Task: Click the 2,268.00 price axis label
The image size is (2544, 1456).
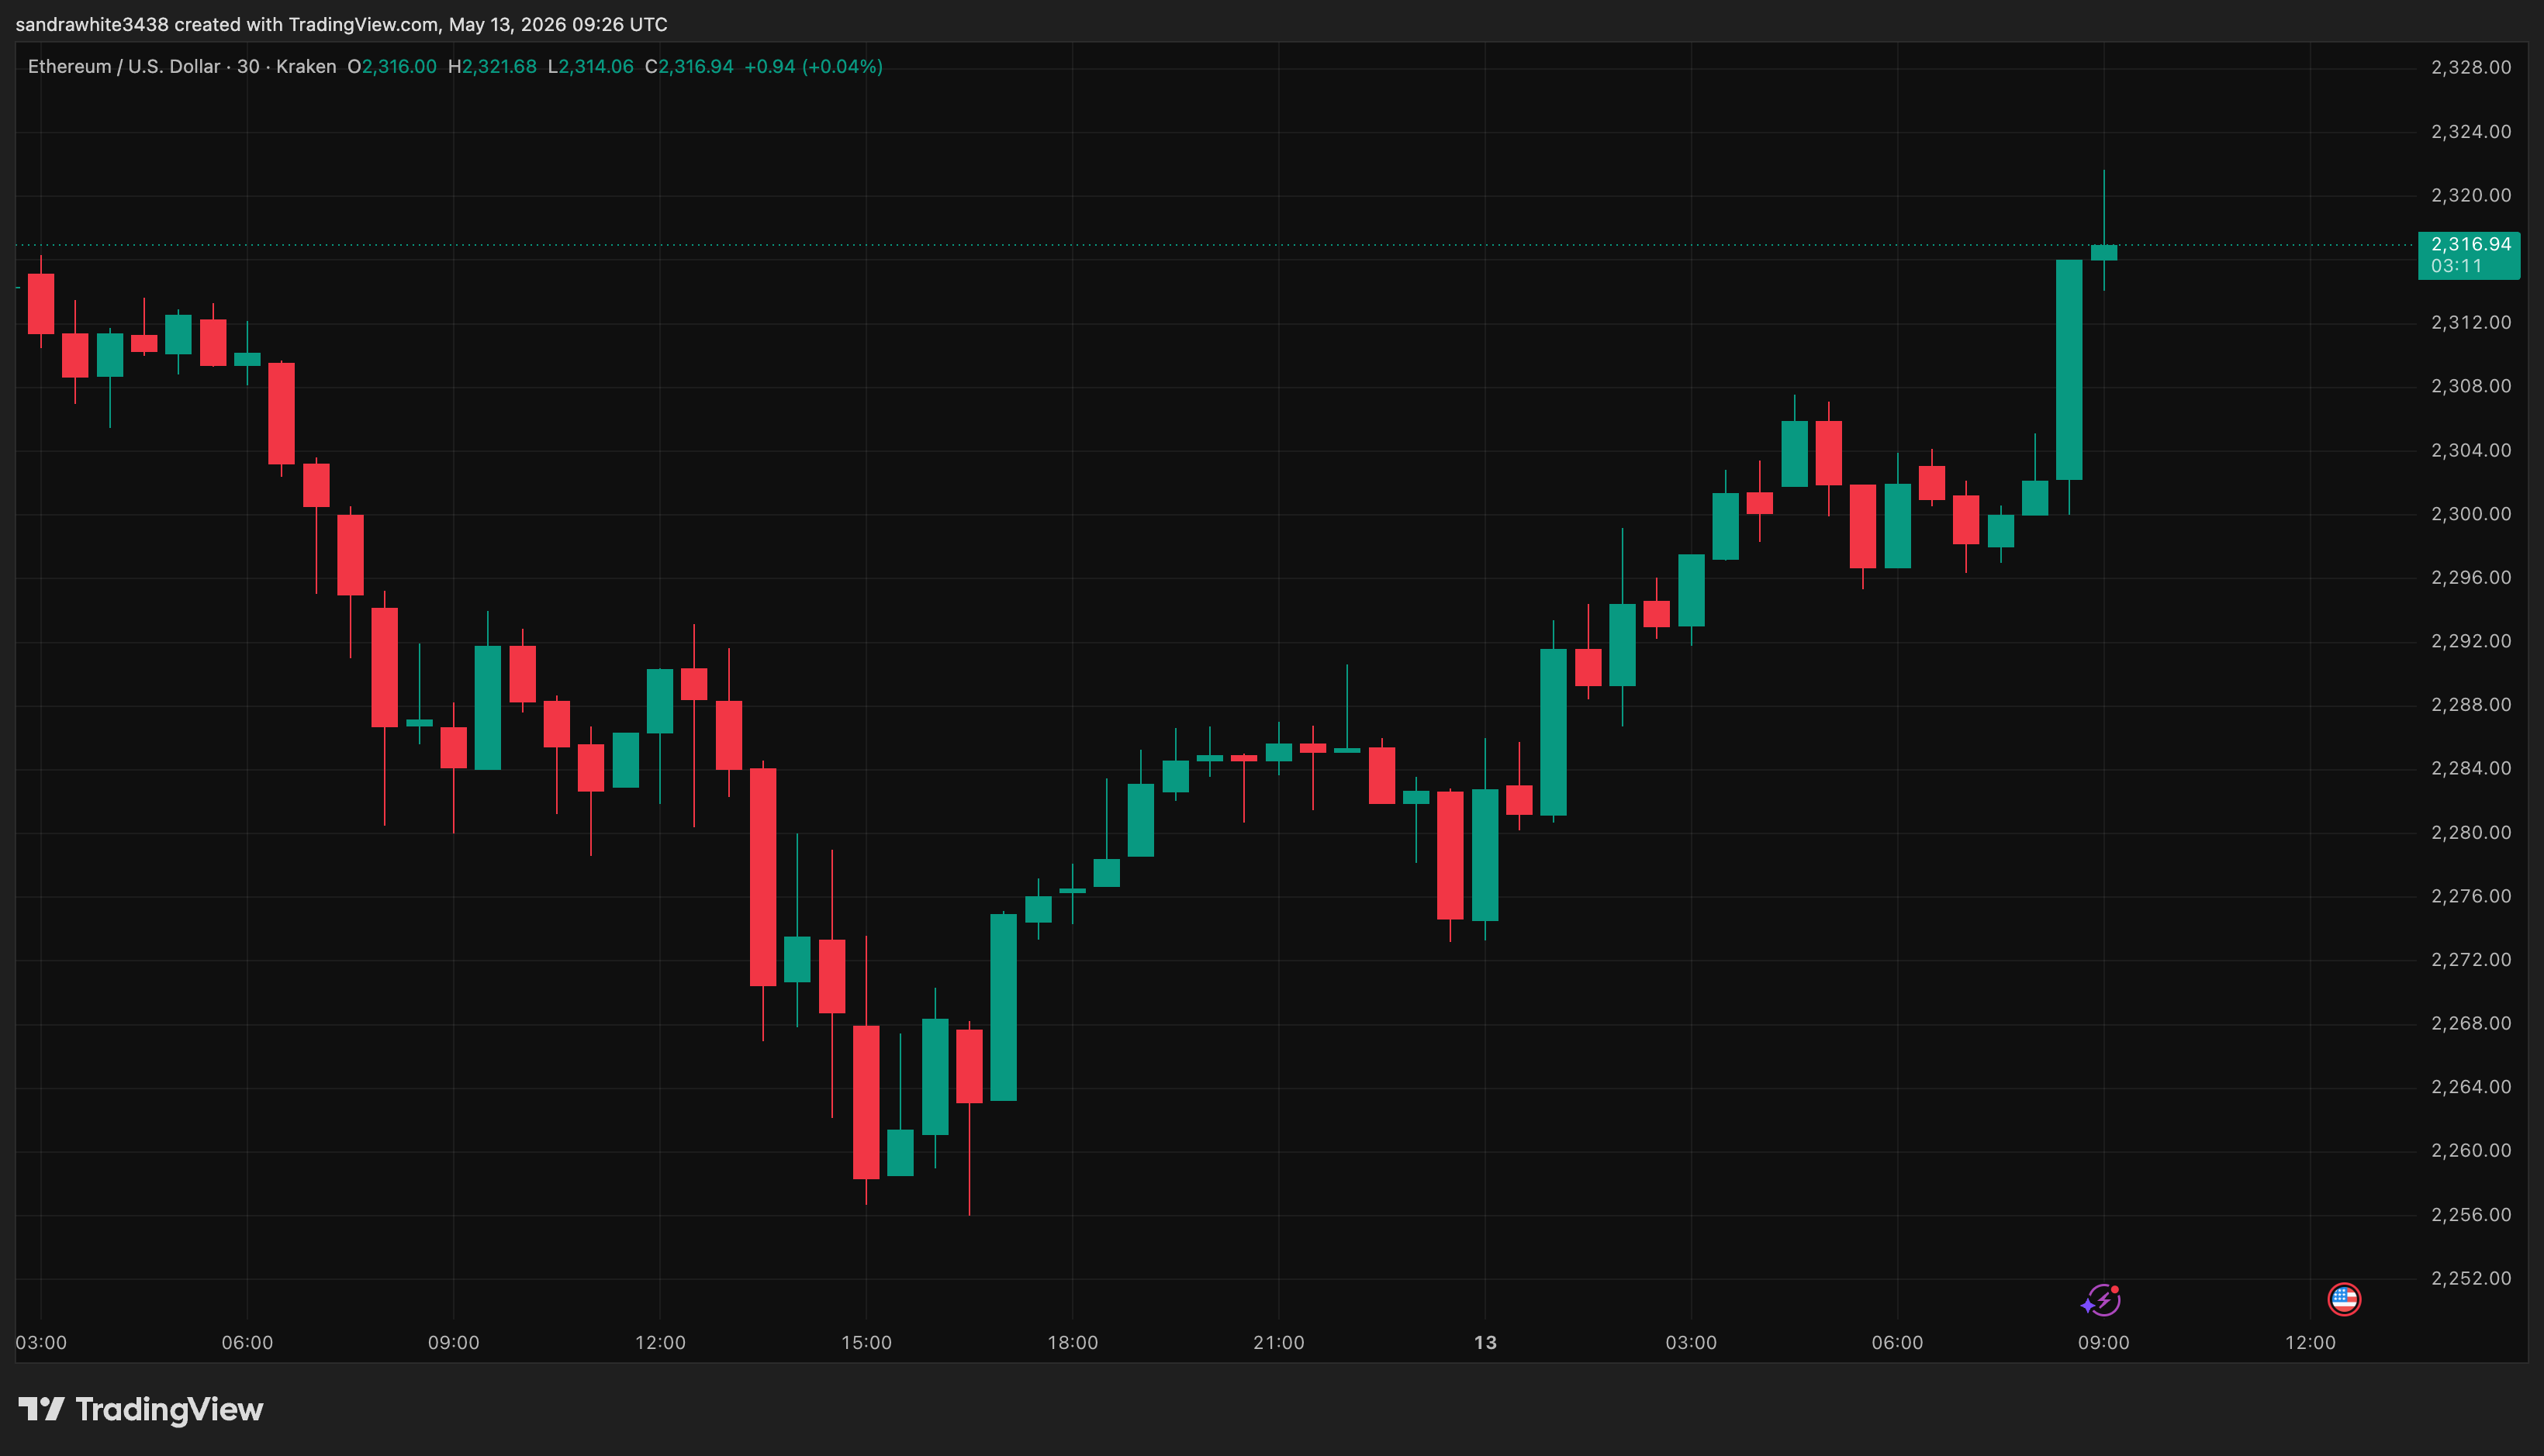Action: pos(2470,1023)
